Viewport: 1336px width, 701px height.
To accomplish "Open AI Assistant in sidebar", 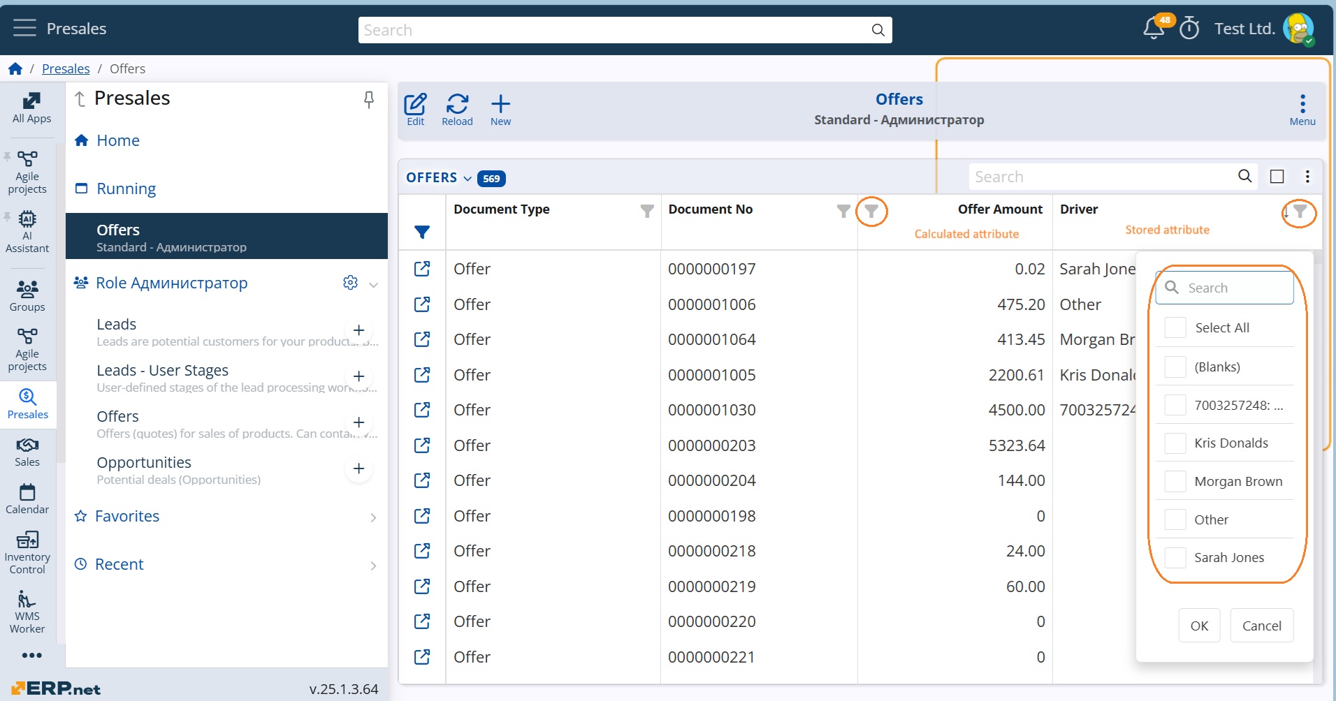I will (x=27, y=232).
